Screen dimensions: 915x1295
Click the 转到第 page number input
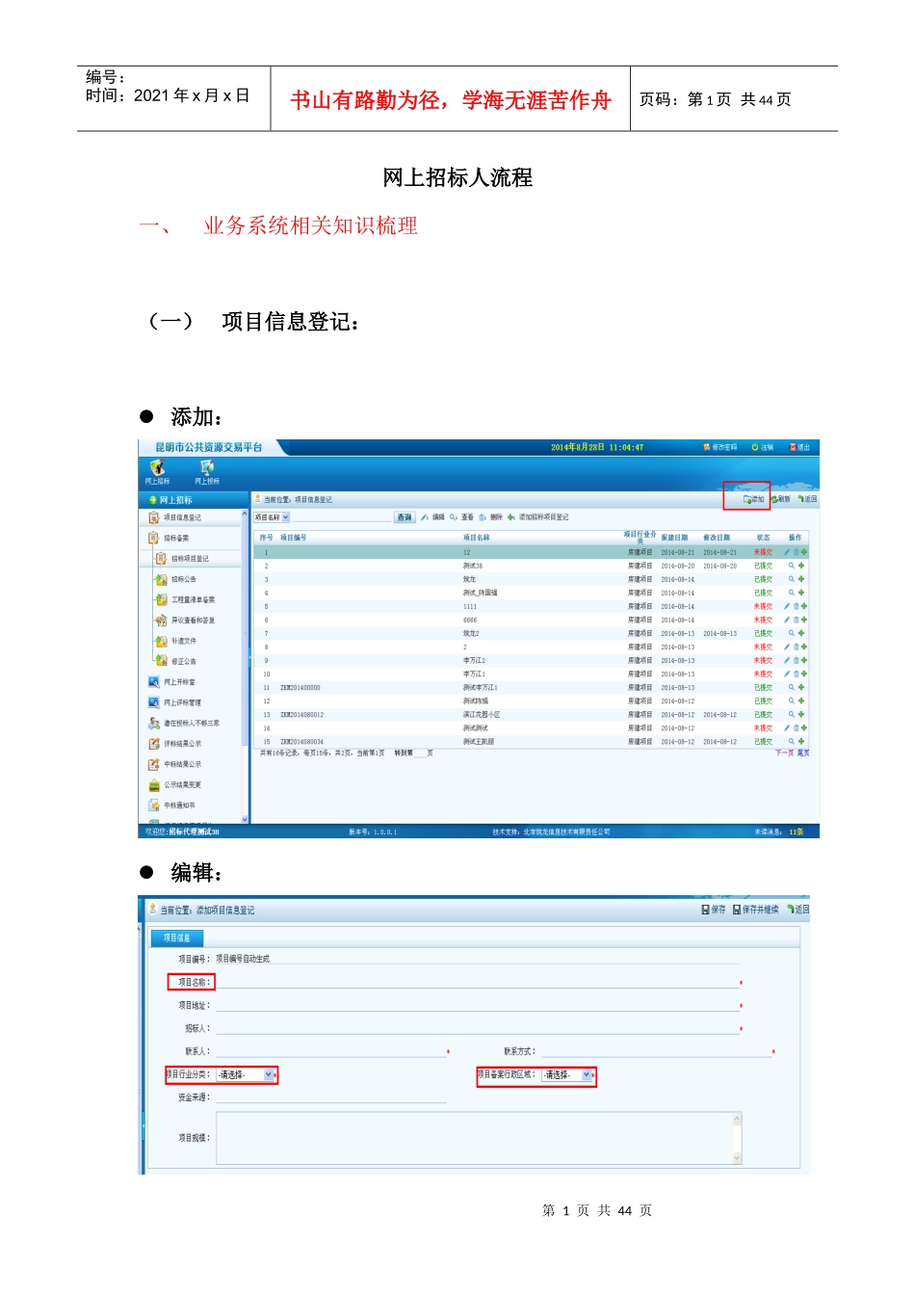420,753
